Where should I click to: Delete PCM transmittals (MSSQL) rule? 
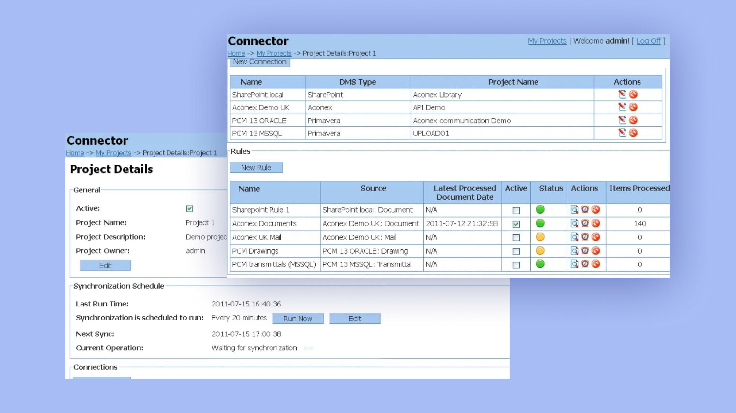(596, 264)
